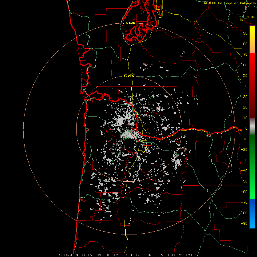
Task: Click the 0 value on the velocity scale
Action: click(246, 128)
